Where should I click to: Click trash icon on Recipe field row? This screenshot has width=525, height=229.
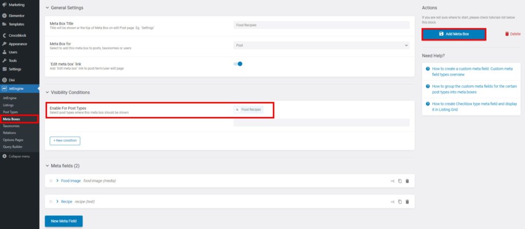coord(407,202)
